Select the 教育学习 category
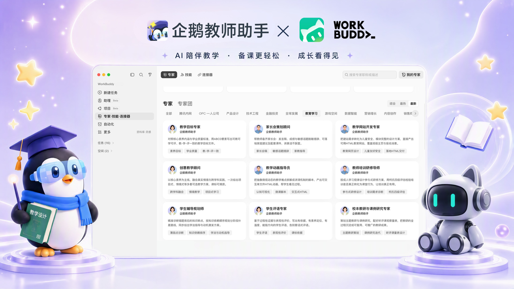This screenshot has width=514, height=289. [311, 114]
